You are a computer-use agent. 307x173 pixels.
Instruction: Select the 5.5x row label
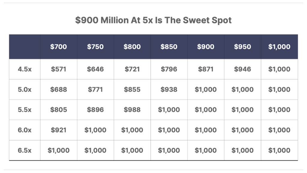pos(25,110)
